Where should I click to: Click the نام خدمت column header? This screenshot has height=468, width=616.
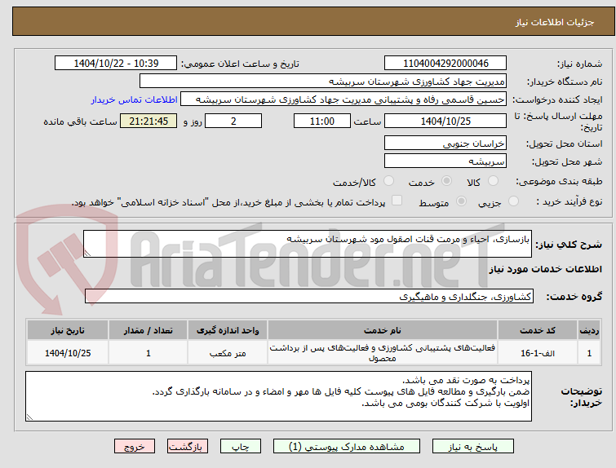(383, 330)
